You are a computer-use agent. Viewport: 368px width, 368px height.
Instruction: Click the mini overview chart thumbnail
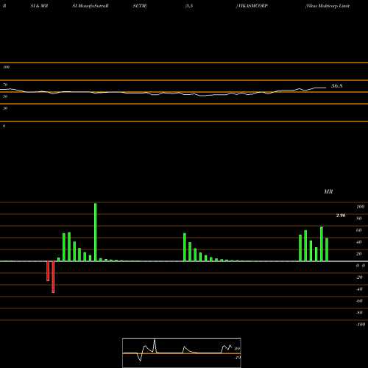(182, 353)
